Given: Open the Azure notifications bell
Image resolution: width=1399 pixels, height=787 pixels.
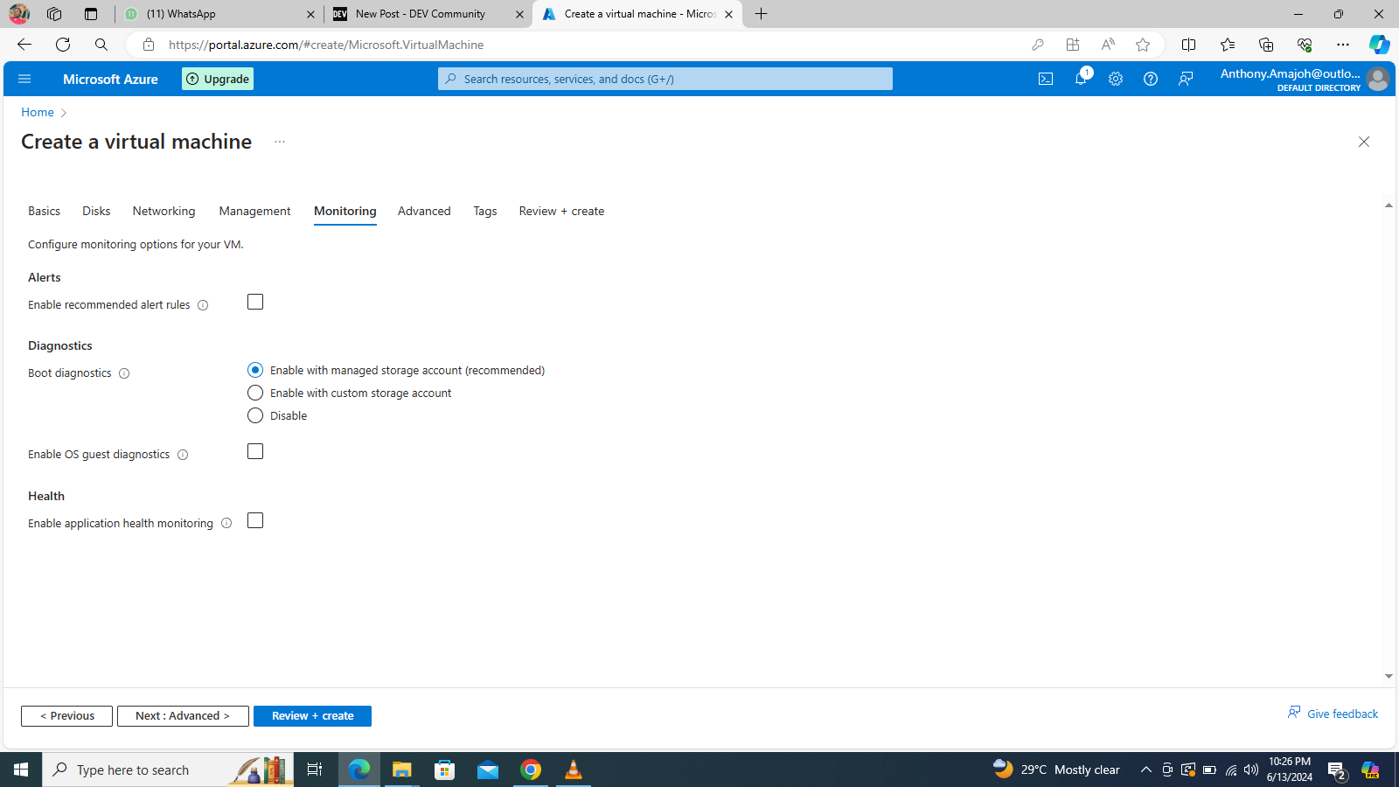Looking at the screenshot, I should pyautogui.click(x=1081, y=79).
